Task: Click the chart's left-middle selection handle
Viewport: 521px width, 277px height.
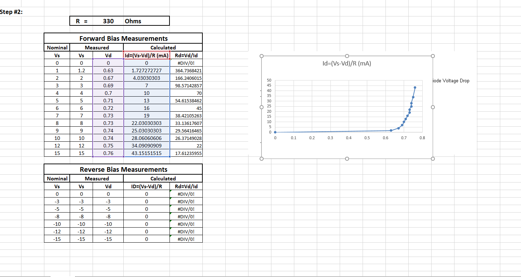Action: point(262,107)
